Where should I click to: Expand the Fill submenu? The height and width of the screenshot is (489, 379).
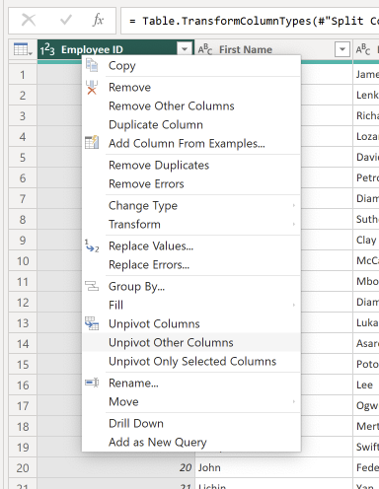[294, 306]
